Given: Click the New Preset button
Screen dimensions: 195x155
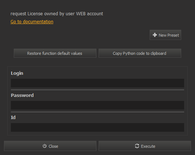Looking at the screenshot, I should pyautogui.click(x=165, y=35).
